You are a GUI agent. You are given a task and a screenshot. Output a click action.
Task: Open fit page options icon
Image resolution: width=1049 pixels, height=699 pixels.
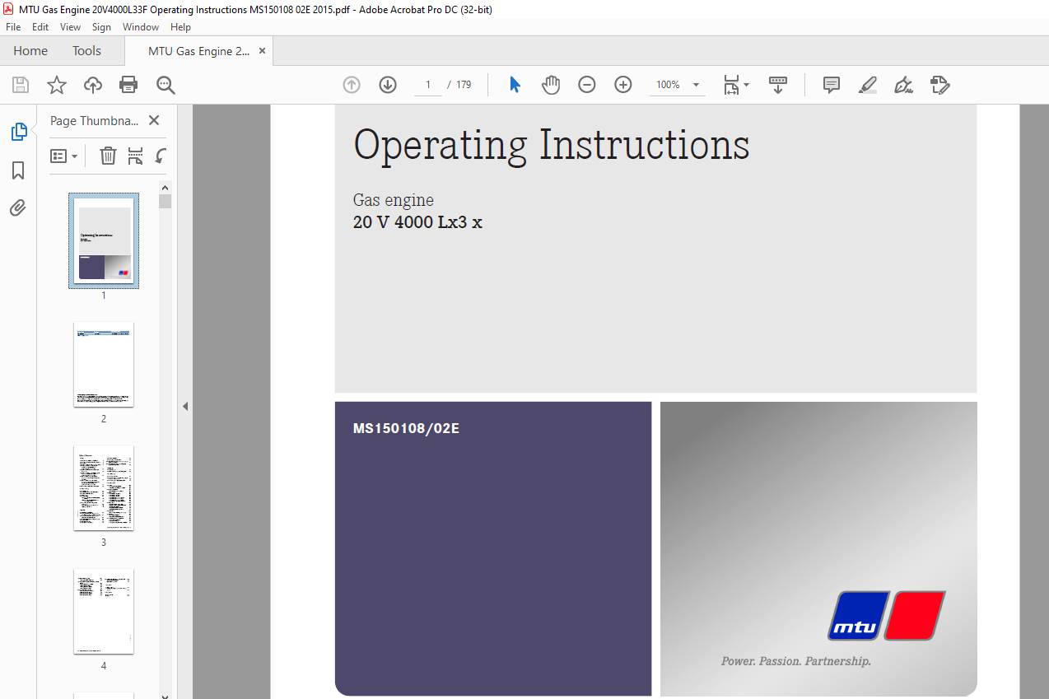[x=732, y=85]
